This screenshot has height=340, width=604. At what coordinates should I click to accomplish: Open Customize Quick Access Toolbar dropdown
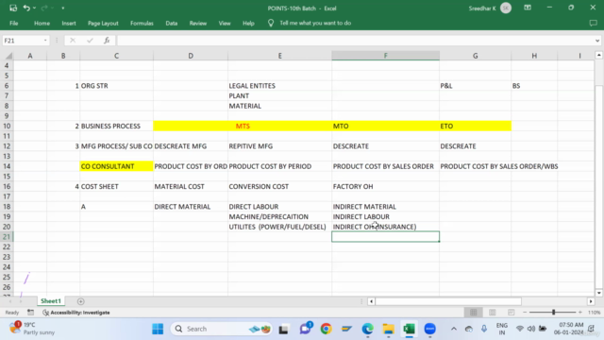point(63,8)
